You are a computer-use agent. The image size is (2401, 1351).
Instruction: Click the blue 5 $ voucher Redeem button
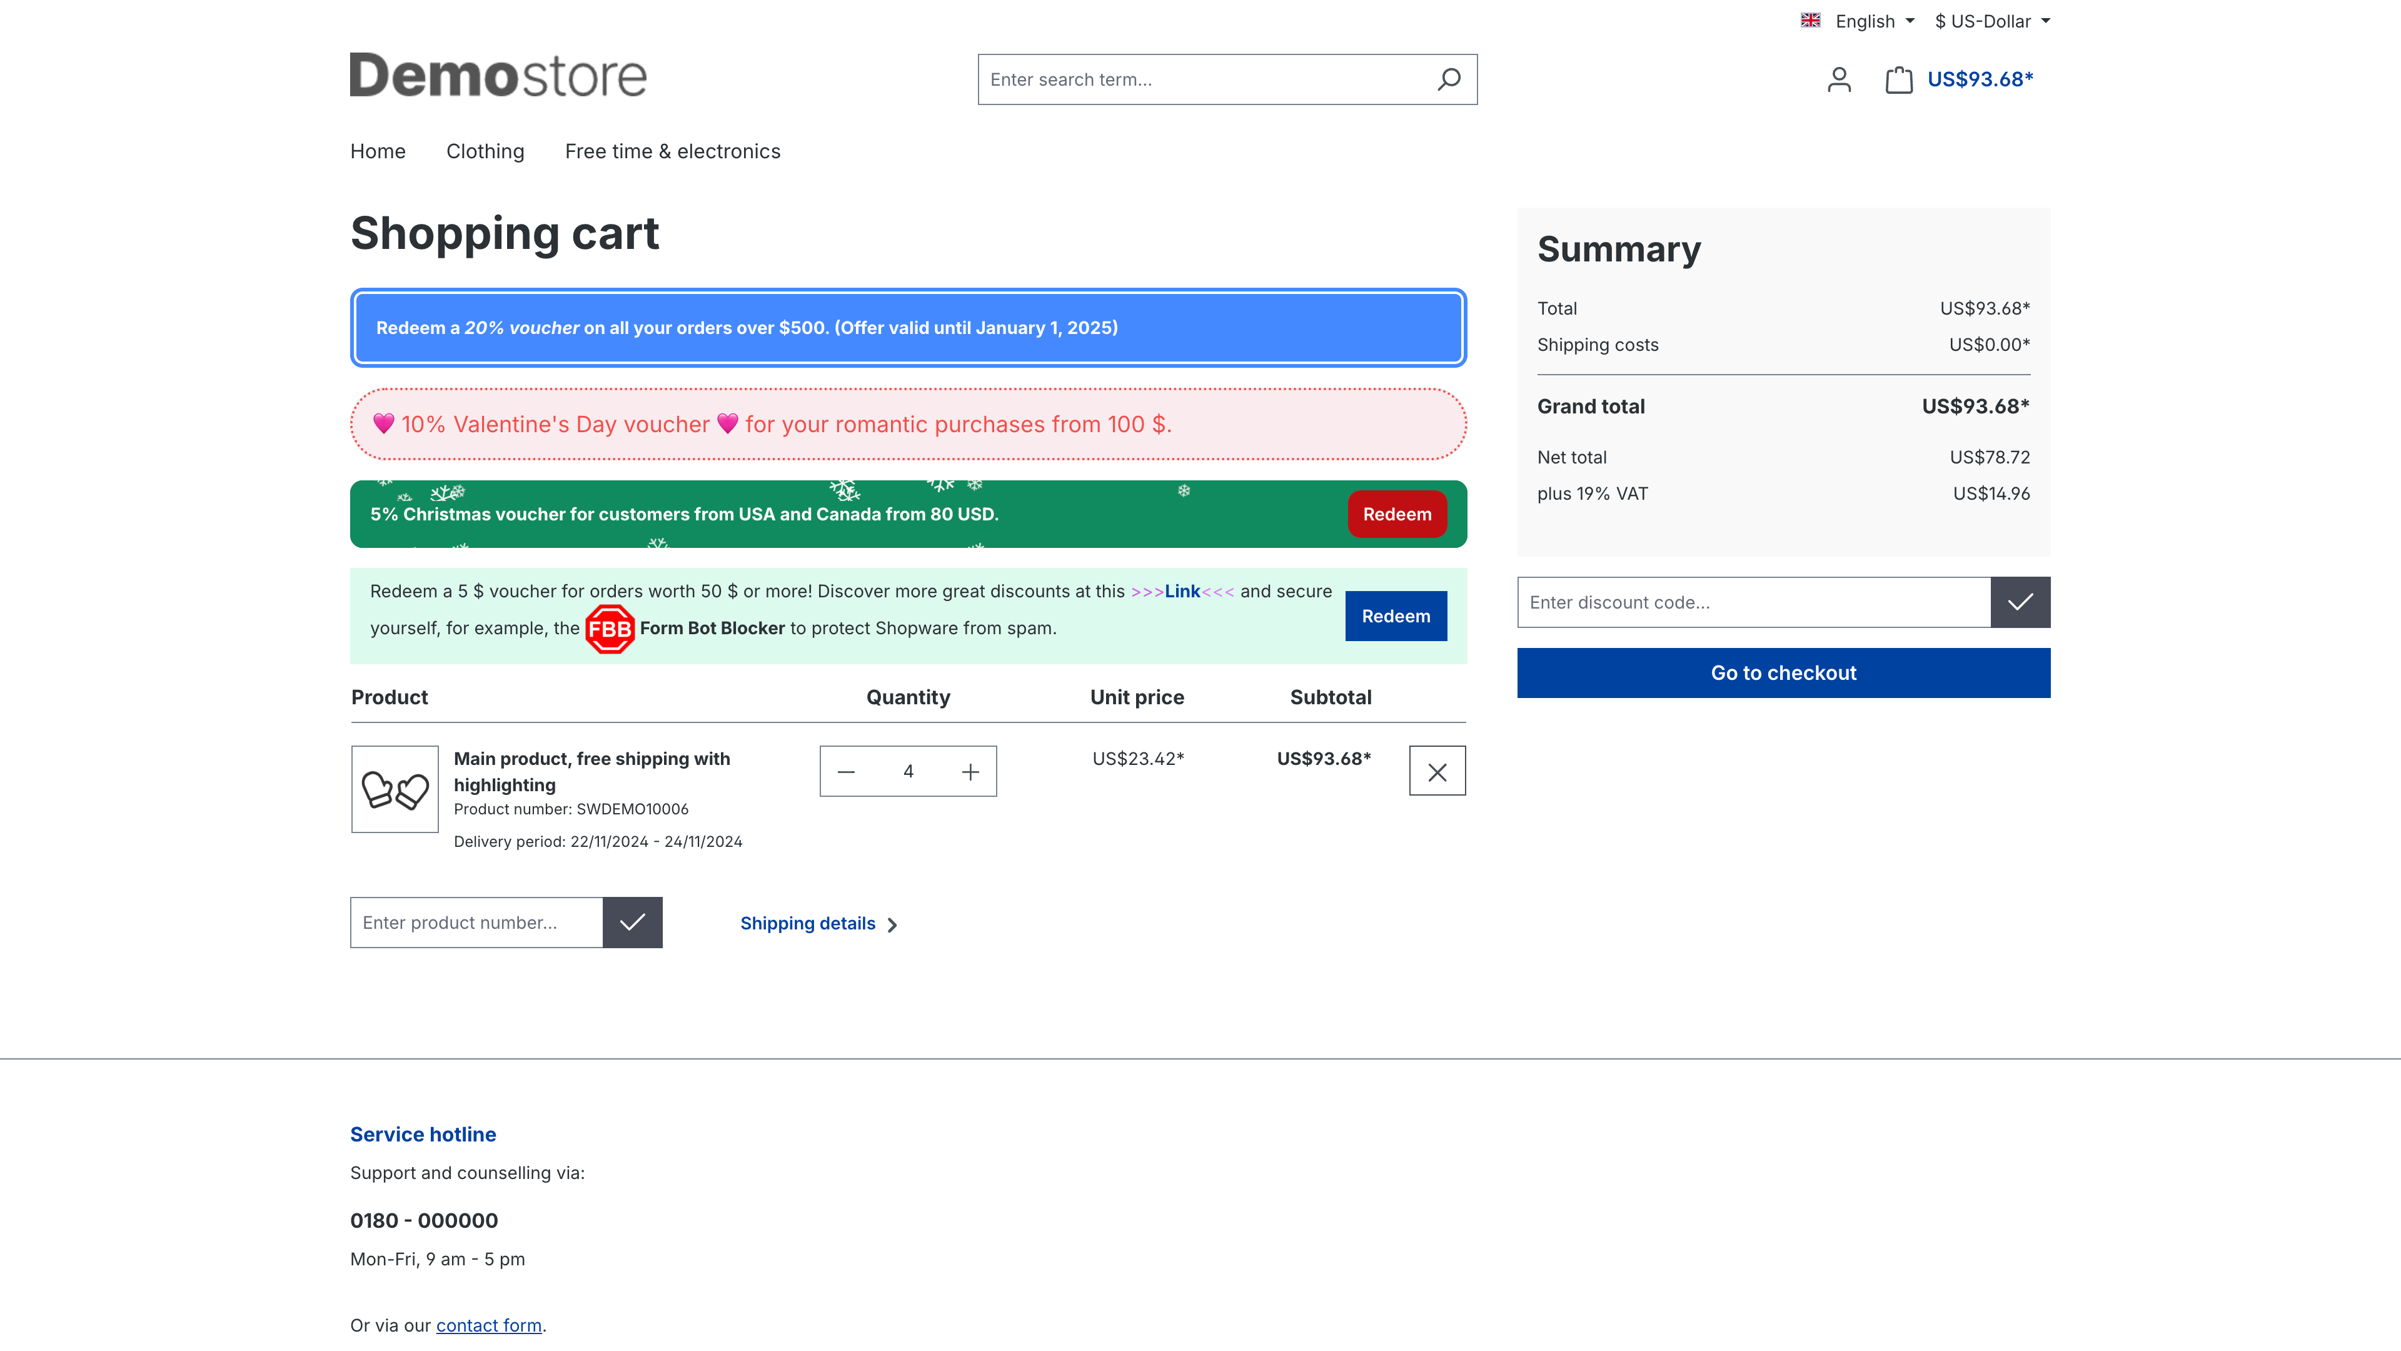coord(1396,616)
